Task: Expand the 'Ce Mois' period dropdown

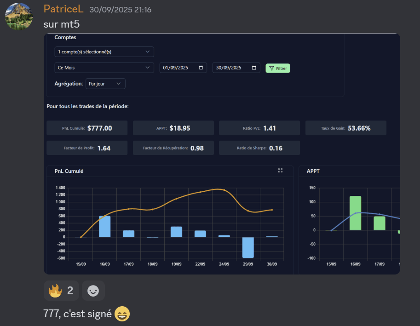Action: [x=104, y=68]
